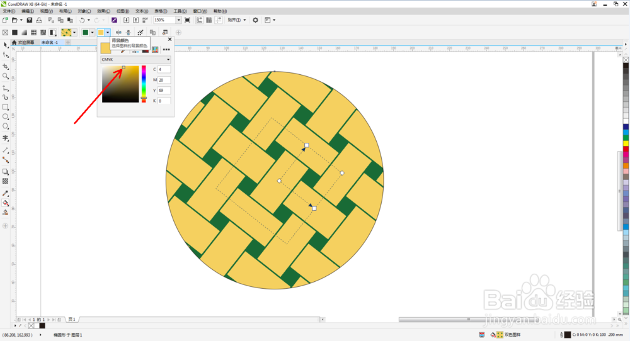Show color palettes view in color popup

click(x=155, y=49)
